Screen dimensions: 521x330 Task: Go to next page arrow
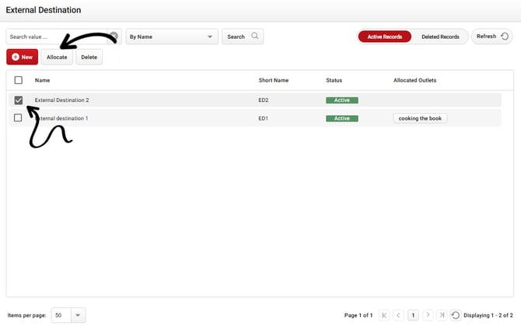pos(428,315)
